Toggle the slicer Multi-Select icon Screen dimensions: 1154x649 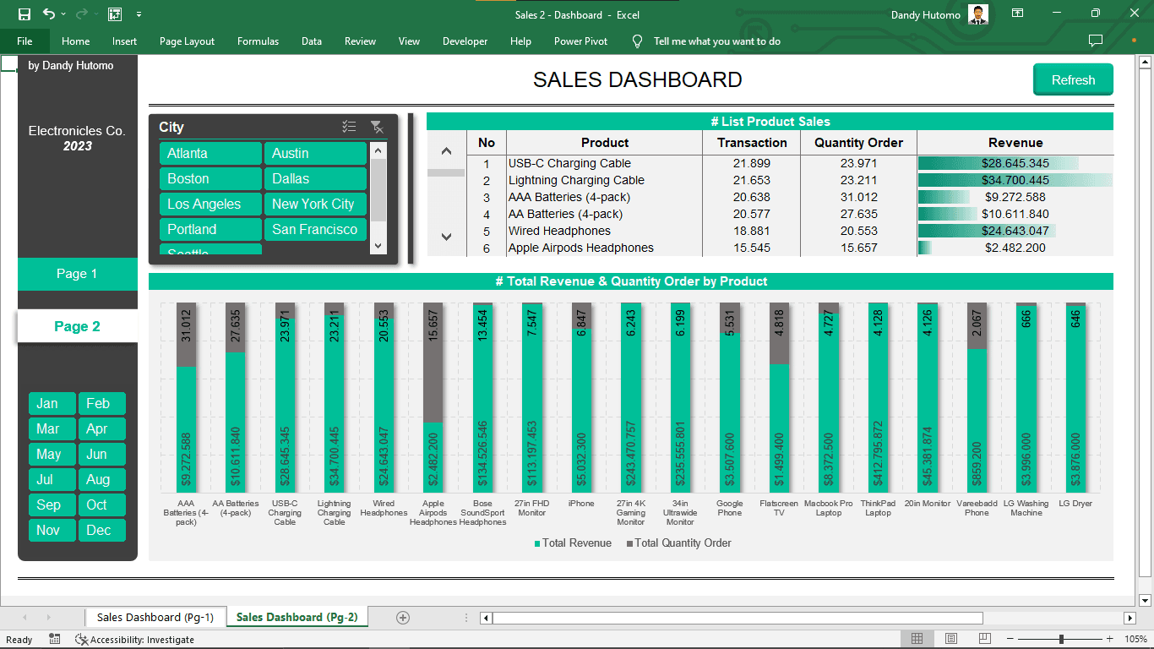pos(349,127)
